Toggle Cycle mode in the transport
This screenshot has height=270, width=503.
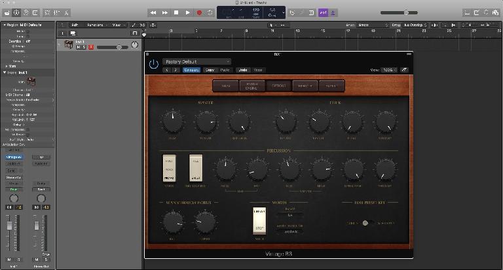coord(210,13)
